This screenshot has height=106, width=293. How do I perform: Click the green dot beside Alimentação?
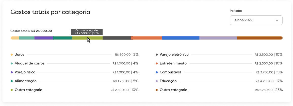point(12,81)
